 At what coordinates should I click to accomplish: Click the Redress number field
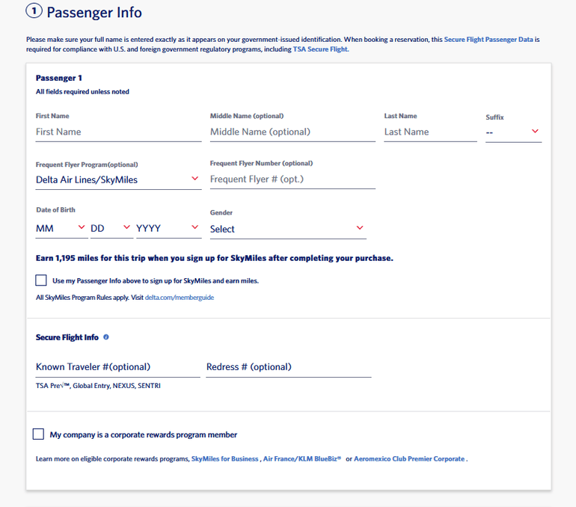coord(289,367)
